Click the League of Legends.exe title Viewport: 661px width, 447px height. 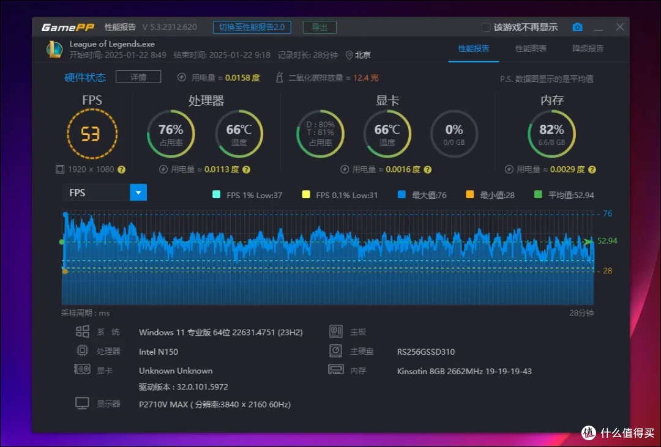click(x=112, y=44)
